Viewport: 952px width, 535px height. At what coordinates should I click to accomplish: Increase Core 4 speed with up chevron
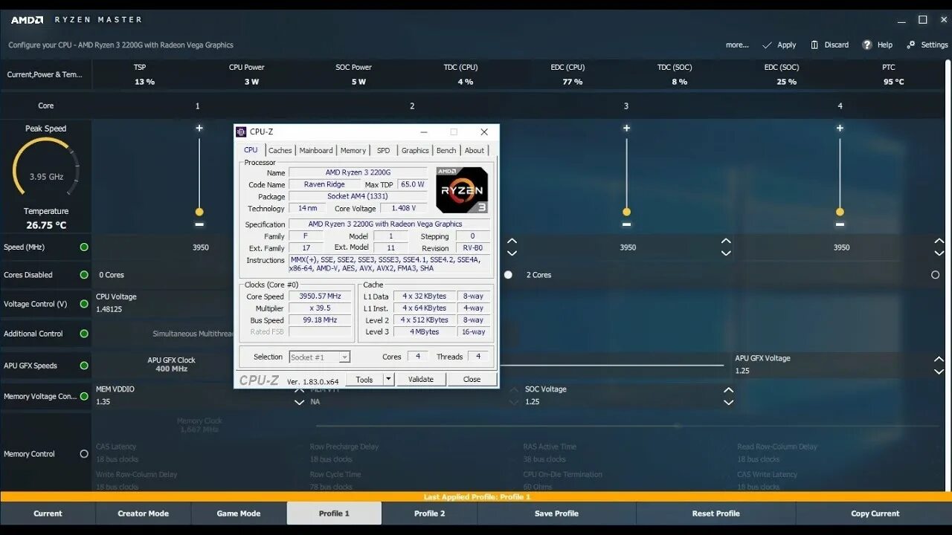[x=939, y=241]
